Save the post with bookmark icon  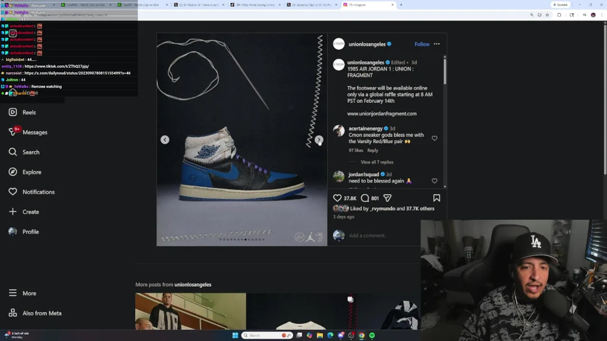point(436,198)
